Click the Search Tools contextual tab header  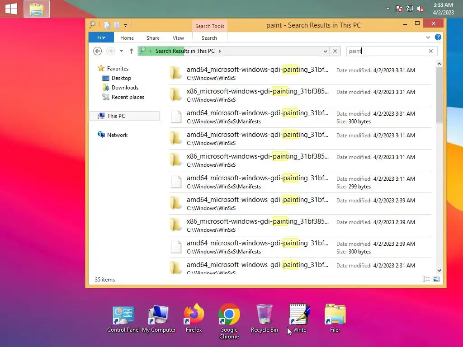(x=210, y=26)
